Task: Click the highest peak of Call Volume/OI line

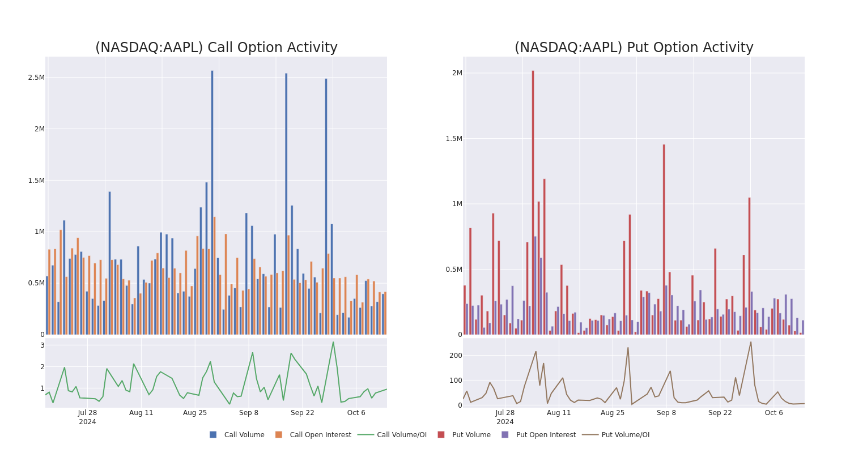Action: click(x=333, y=342)
